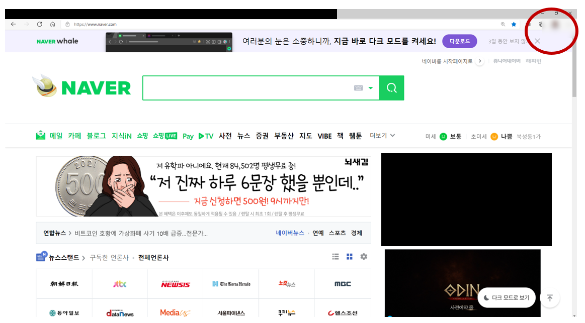Screen dimensions: 585x323
Task: Open the 연예 news link
Action: point(318,233)
